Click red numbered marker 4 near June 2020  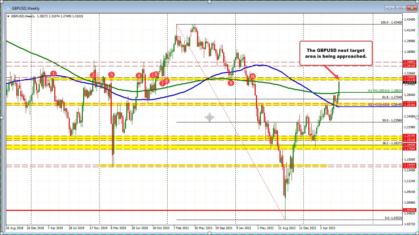tap(138, 75)
